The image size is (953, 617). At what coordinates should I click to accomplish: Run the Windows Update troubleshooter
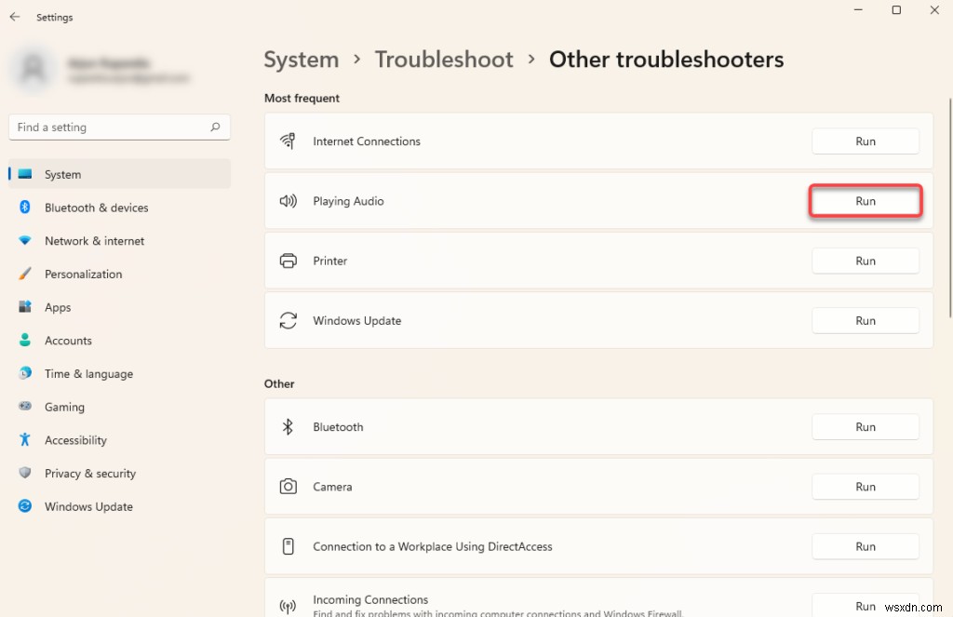coord(865,320)
